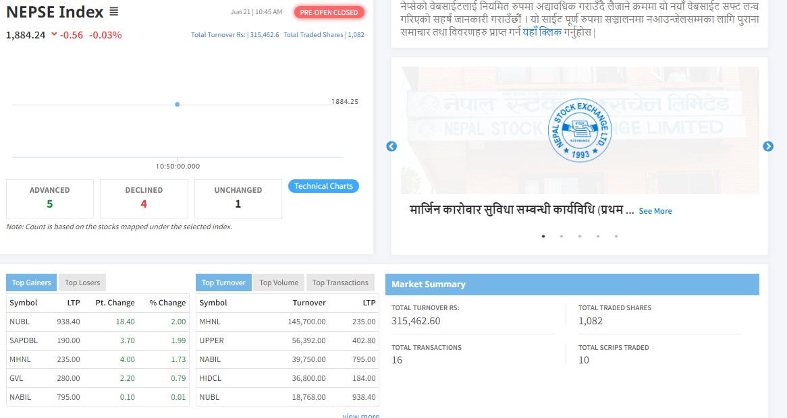
Task: Click Total Traded Shares 1,082 under the timestamp
Action: pyautogui.click(x=324, y=34)
